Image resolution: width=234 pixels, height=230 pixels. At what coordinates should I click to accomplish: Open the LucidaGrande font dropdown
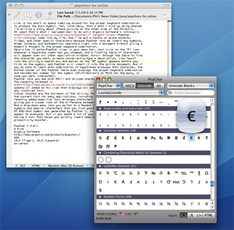(131, 93)
